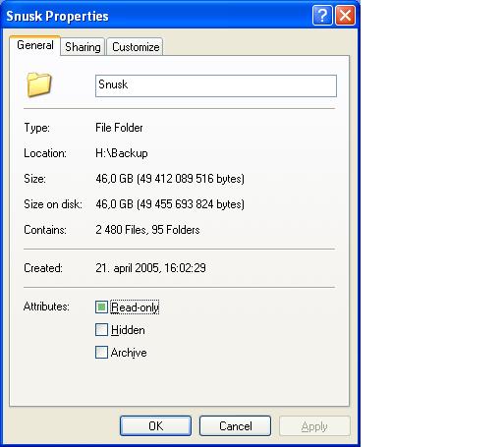
Task: Click the Cancel button
Action: [235, 425]
